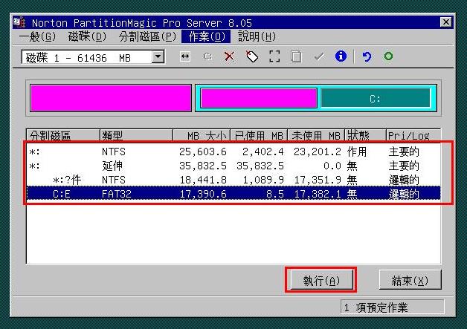Select the NTFS 18,441.8 MB logical row

click(x=233, y=180)
